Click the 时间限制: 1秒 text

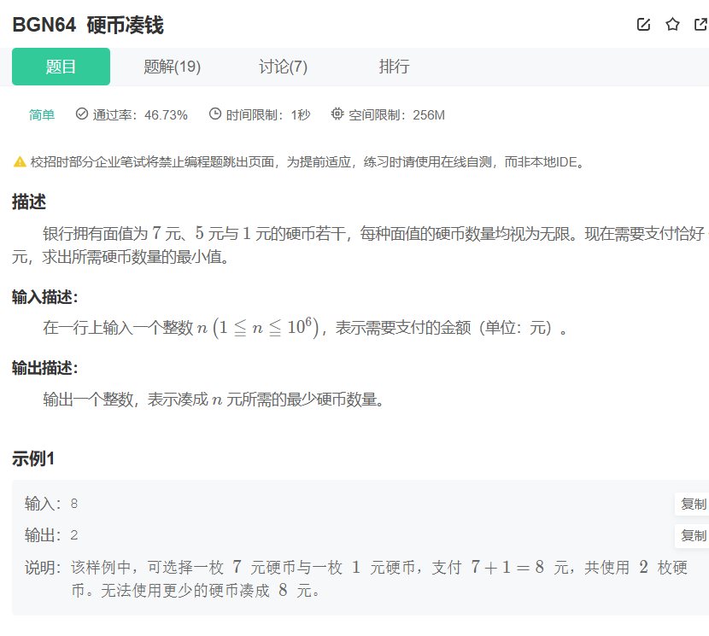point(268,114)
